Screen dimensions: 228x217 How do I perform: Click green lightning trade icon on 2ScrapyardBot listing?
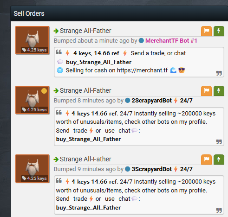point(219,91)
